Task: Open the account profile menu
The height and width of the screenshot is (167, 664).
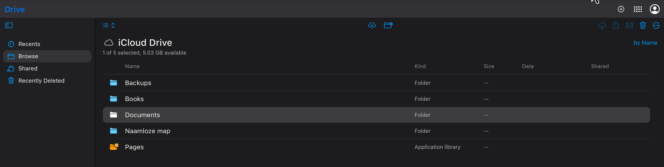Action: click(654, 9)
